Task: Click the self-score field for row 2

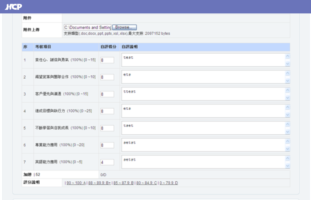Action: coord(107,77)
